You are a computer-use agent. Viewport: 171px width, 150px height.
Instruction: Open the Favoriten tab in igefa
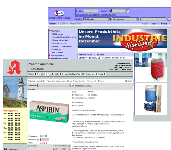point(63,24)
